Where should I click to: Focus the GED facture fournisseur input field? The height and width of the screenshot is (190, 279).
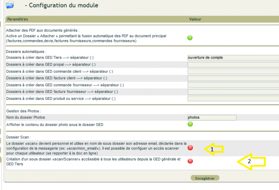(233, 92)
